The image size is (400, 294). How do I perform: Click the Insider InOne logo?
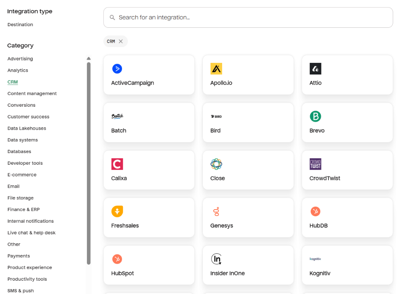point(216,259)
